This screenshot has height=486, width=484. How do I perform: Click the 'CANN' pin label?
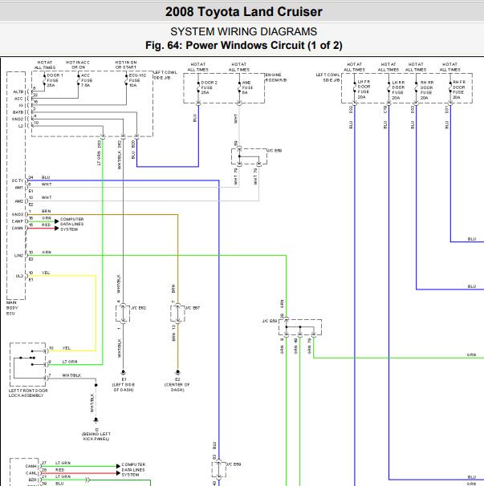[x=18, y=228]
